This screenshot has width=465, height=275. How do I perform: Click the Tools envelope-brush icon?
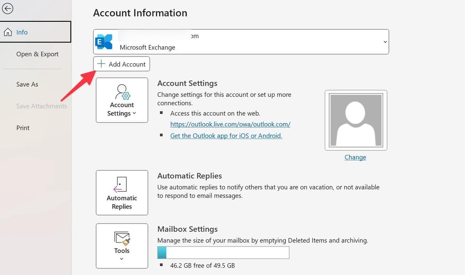coord(122,238)
